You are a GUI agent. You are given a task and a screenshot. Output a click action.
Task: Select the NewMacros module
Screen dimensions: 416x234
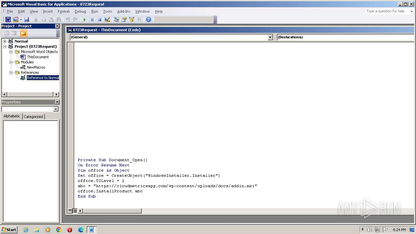coord(36,67)
